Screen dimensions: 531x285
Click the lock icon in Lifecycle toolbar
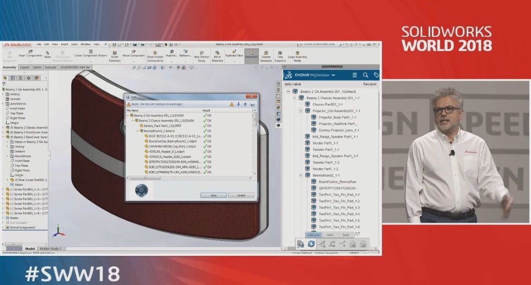[353, 244]
